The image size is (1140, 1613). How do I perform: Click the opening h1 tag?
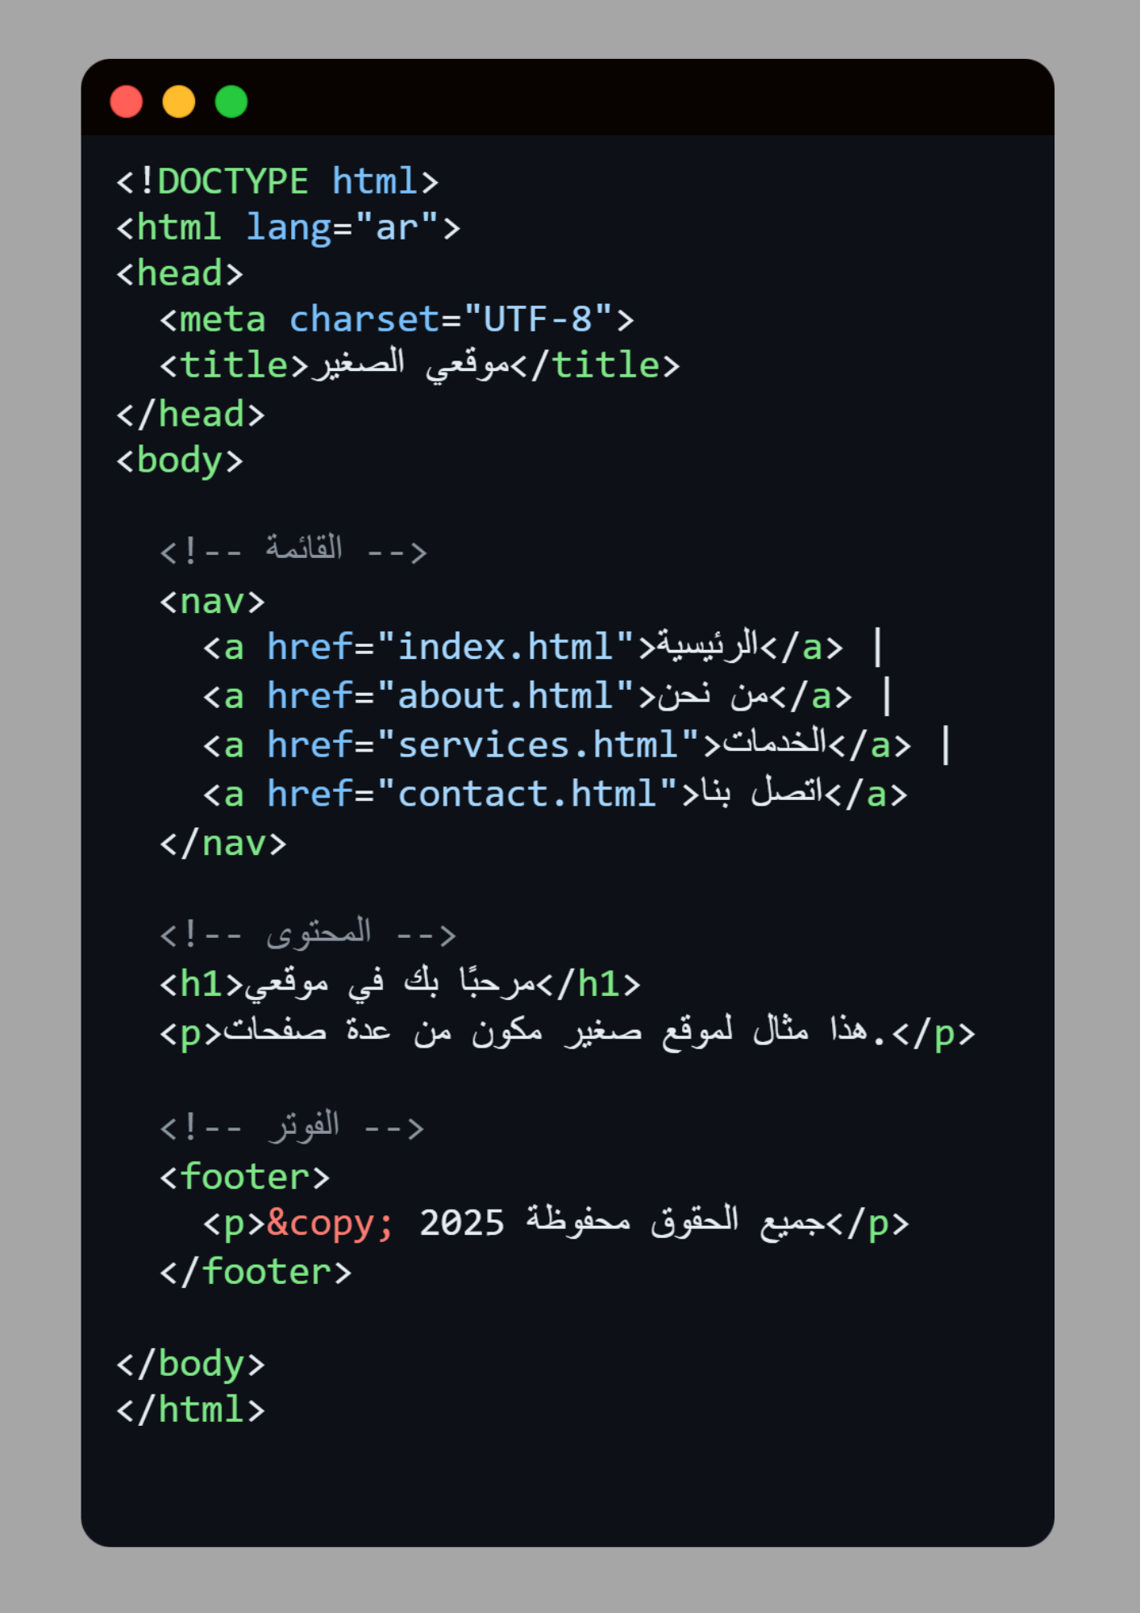pyautogui.click(x=202, y=985)
